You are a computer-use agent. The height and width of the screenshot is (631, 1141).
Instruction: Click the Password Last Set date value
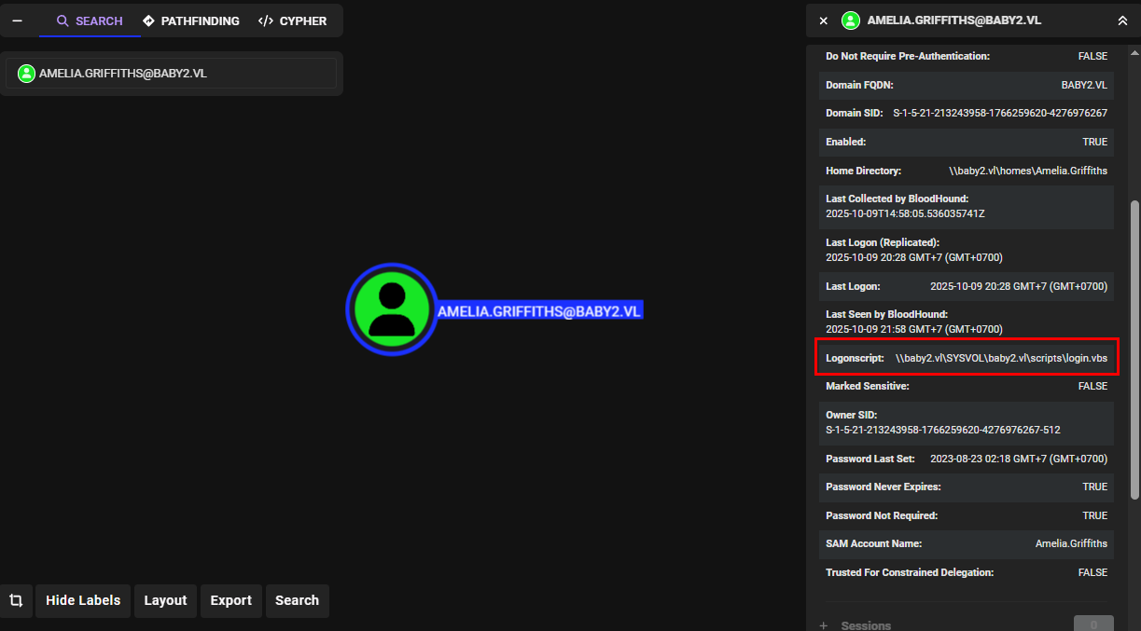(1019, 459)
